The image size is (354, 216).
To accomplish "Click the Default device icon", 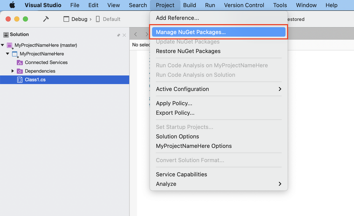I will pyautogui.click(x=98, y=19).
